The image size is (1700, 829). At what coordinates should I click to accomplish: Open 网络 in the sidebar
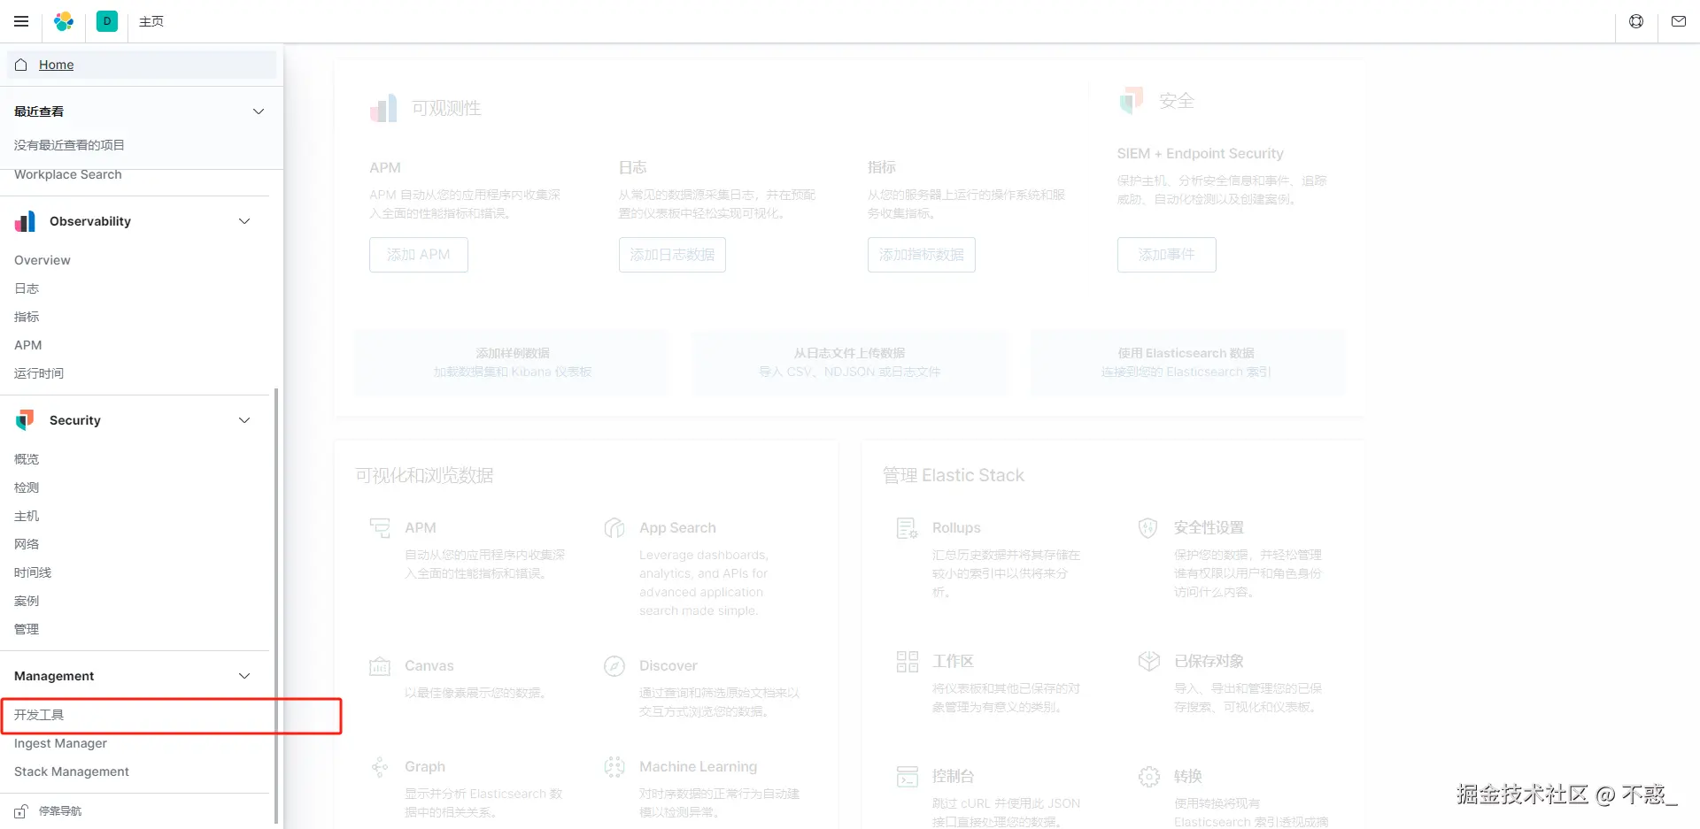coord(27,544)
